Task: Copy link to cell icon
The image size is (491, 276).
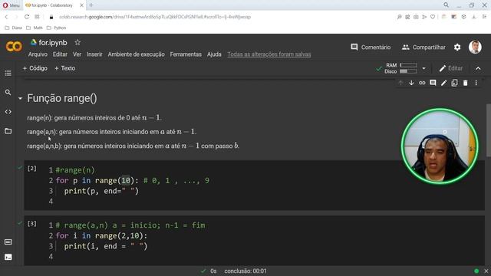Action: 422,83
